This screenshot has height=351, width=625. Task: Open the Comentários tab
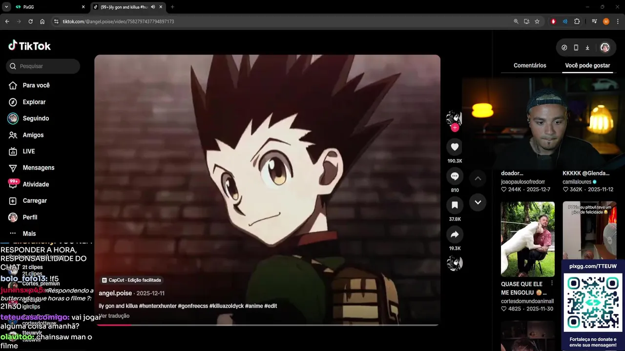click(x=530, y=65)
